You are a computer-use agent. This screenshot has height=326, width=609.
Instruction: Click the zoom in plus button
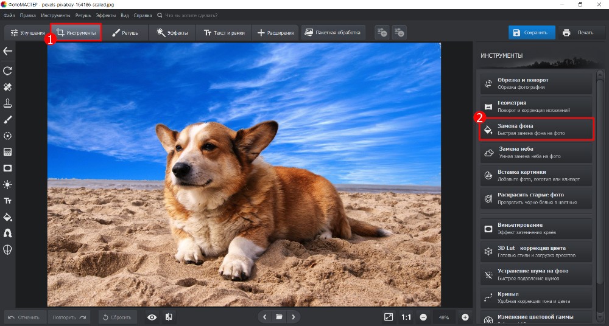click(465, 317)
